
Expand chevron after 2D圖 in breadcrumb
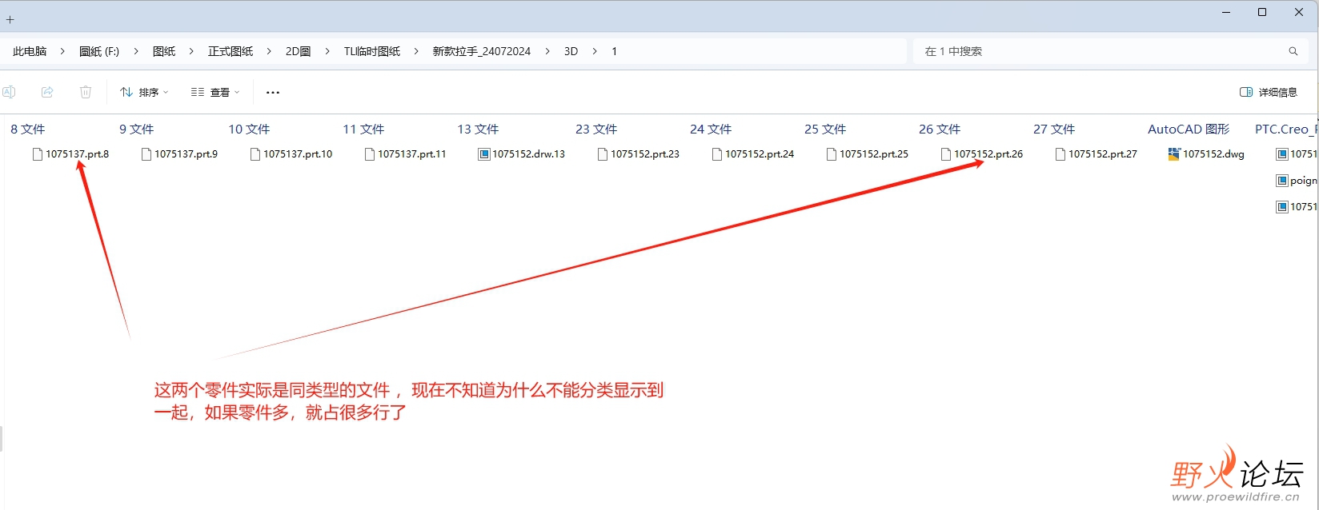[327, 51]
